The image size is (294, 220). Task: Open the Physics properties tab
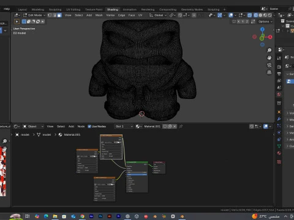tap(279, 133)
